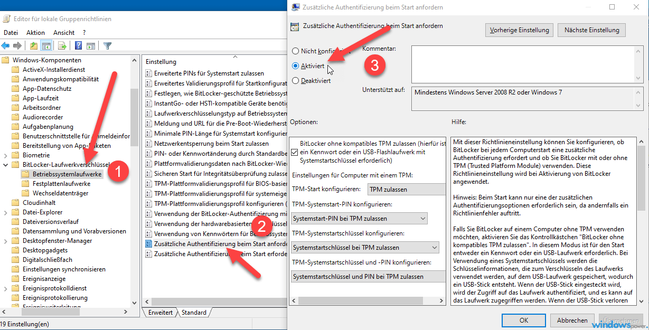Click the Abbrechen button
The image size is (649, 330).
click(x=572, y=320)
